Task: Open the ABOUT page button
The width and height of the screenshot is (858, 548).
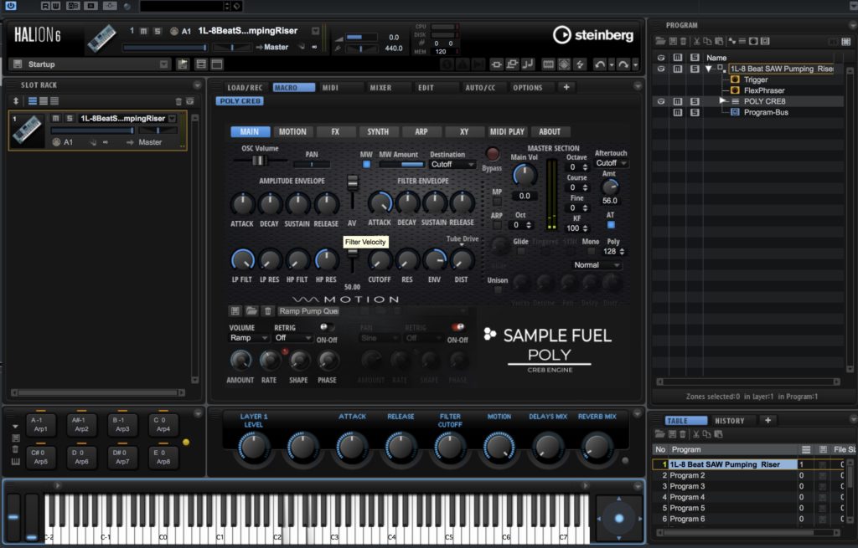Action: 550,131
